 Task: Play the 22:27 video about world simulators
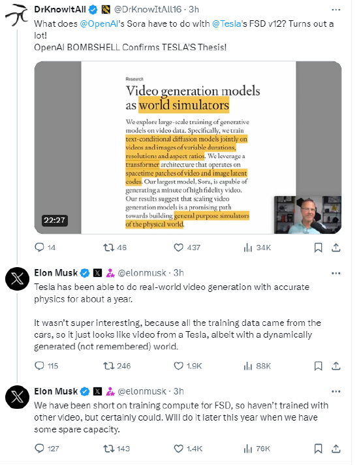click(x=188, y=148)
